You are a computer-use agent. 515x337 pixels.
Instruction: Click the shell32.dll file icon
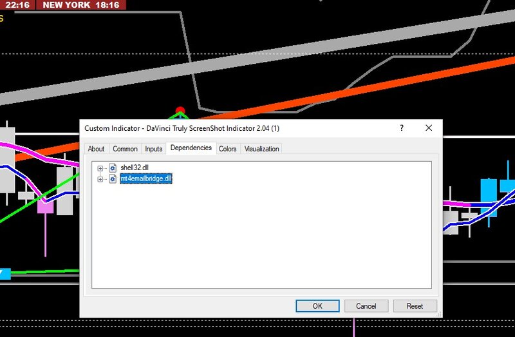113,168
